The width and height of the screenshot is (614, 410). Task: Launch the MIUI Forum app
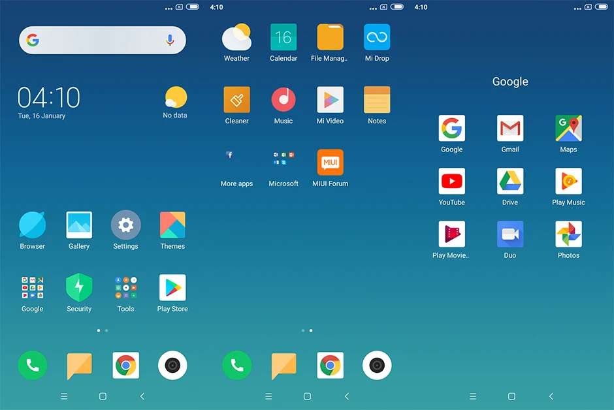[330, 163]
